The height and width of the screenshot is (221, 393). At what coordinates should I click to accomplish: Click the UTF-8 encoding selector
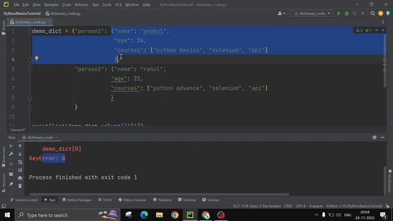coord(300,206)
